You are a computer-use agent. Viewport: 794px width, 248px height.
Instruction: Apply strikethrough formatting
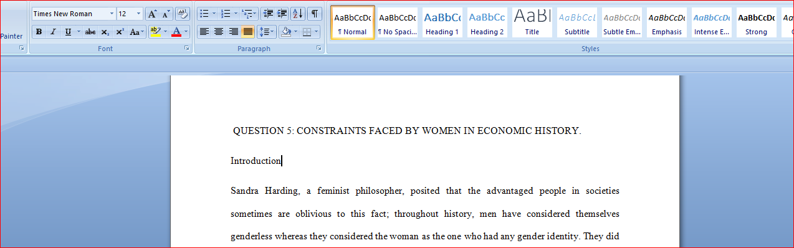[x=90, y=31]
